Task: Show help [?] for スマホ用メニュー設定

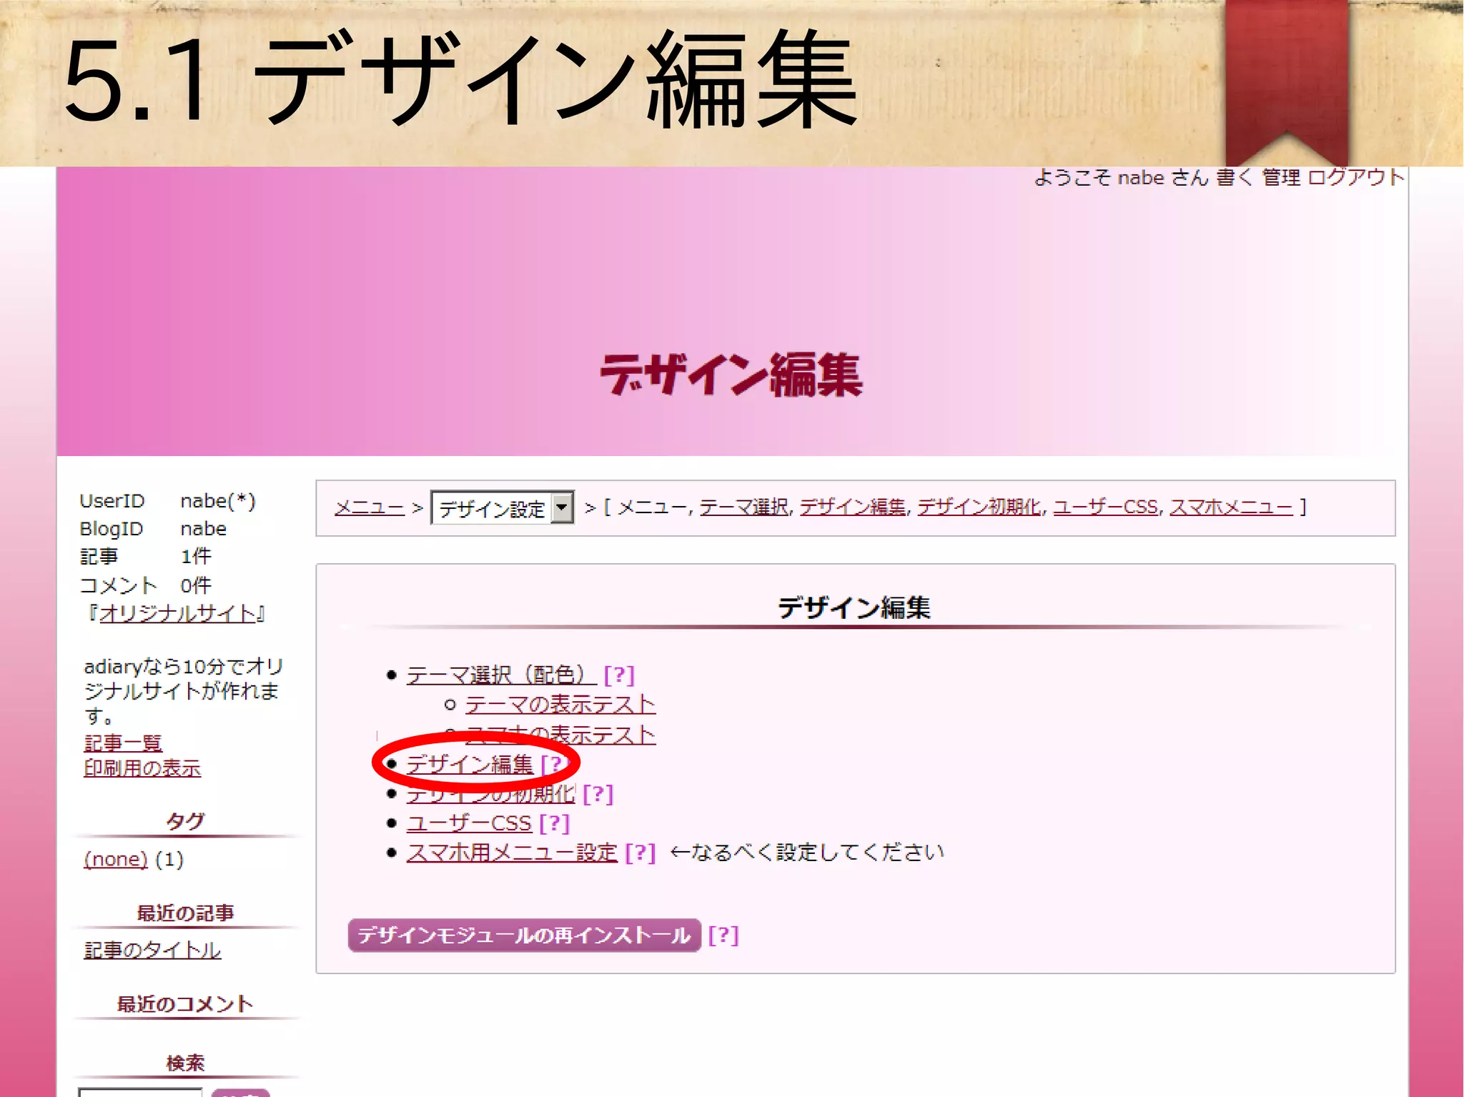Action: point(640,853)
